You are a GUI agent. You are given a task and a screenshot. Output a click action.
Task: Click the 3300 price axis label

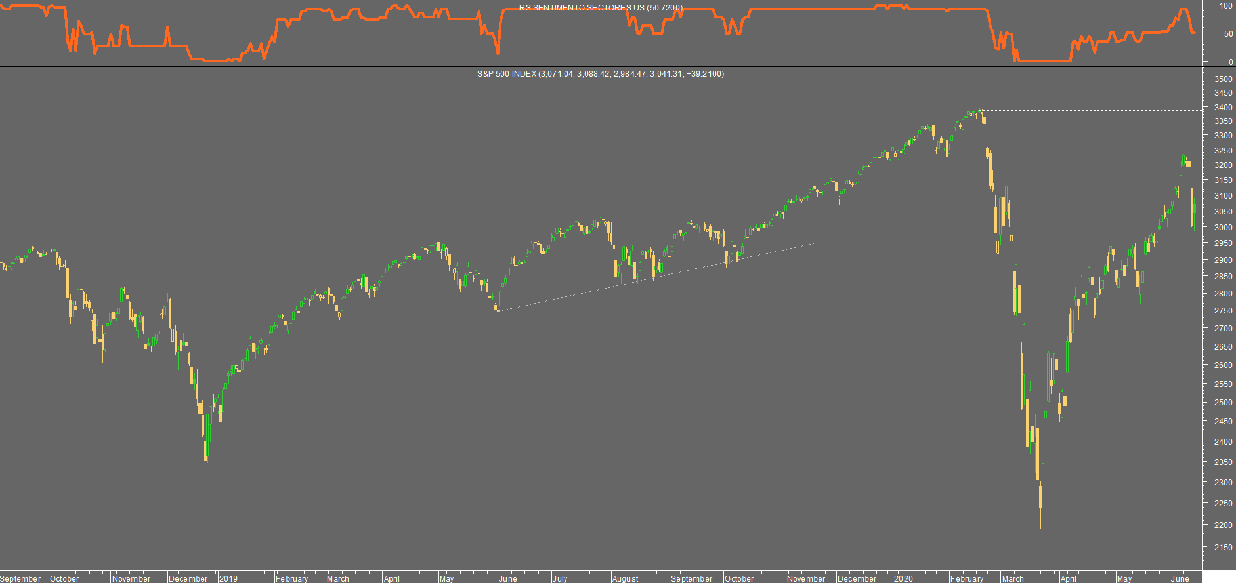[x=1223, y=136]
